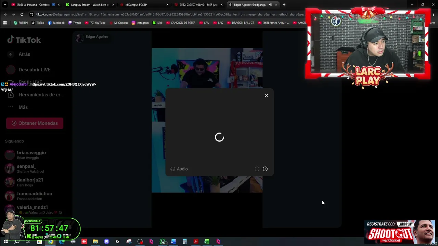Screen dimensions: 438x246
Task: Open Microsoft Edge from the taskbar
Action: point(62,242)
